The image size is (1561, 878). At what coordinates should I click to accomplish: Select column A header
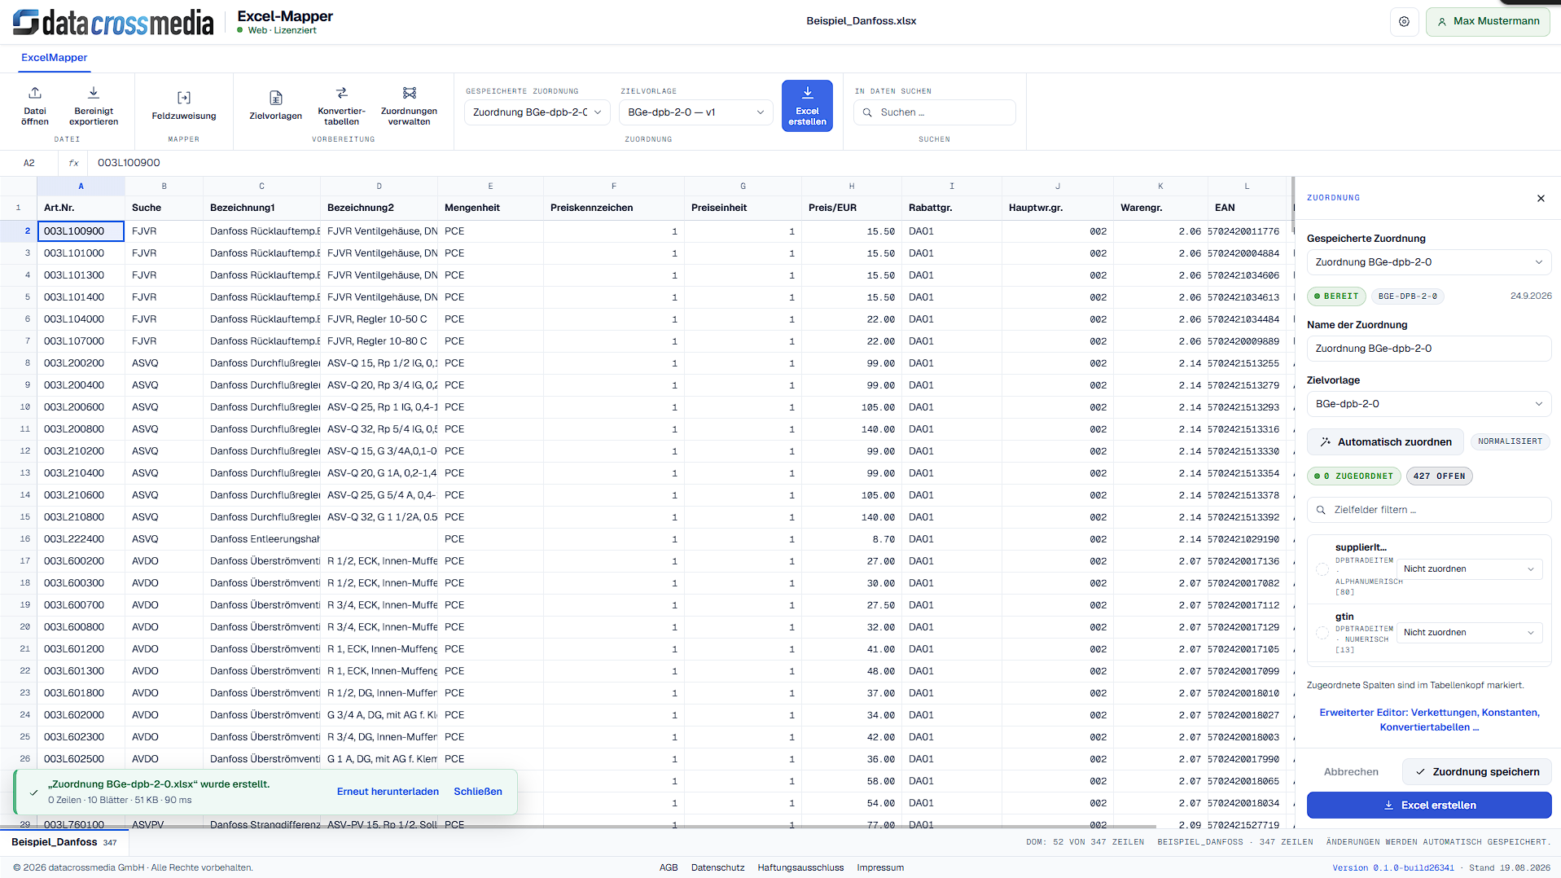pyautogui.click(x=81, y=187)
